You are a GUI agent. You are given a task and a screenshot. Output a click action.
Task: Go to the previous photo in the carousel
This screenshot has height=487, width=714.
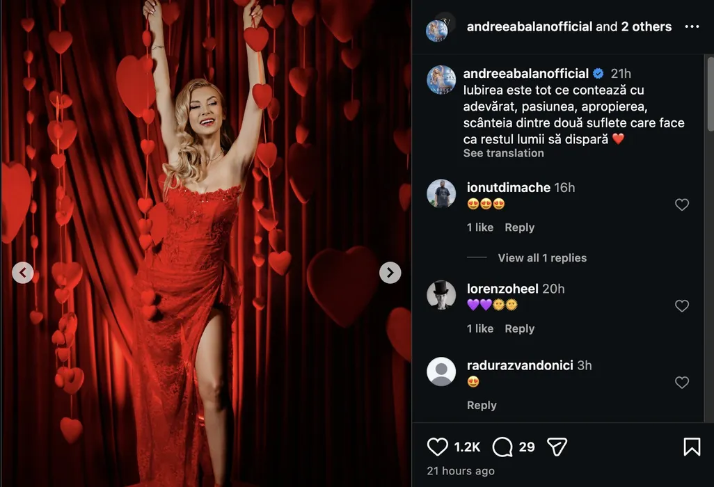point(23,272)
